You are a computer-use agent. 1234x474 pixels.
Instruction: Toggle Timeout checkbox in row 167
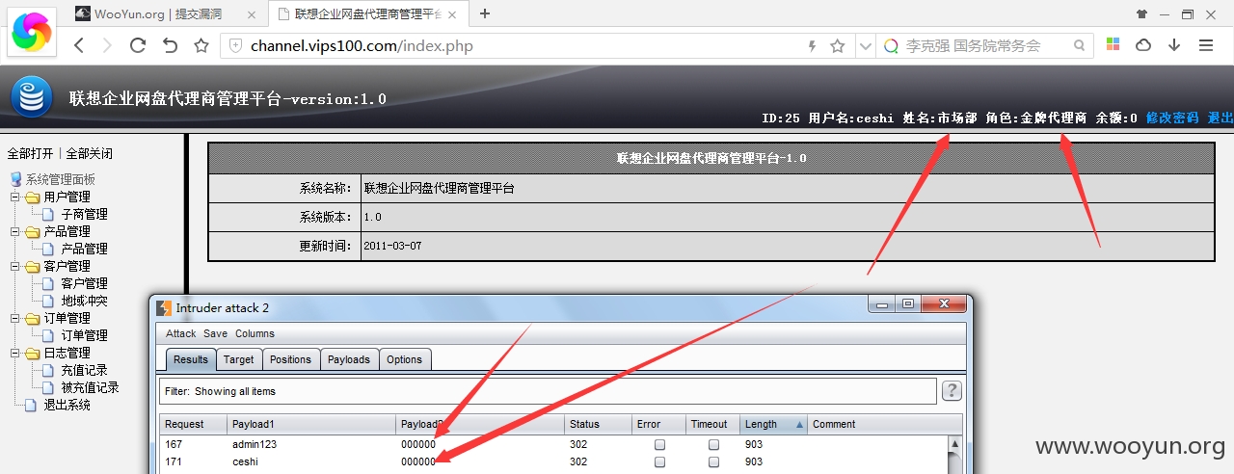click(714, 445)
